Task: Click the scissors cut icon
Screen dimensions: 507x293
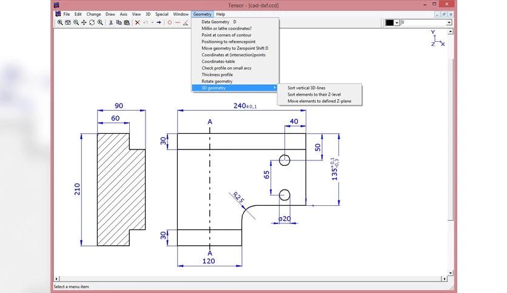Action: [x=111, y=22]
